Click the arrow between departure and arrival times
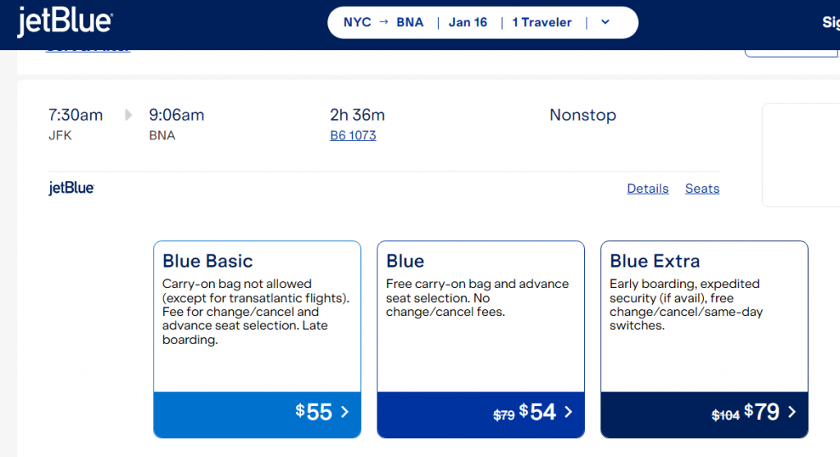Image resolution: width=840 pixels, height=457 pixels. coord(128,115)
